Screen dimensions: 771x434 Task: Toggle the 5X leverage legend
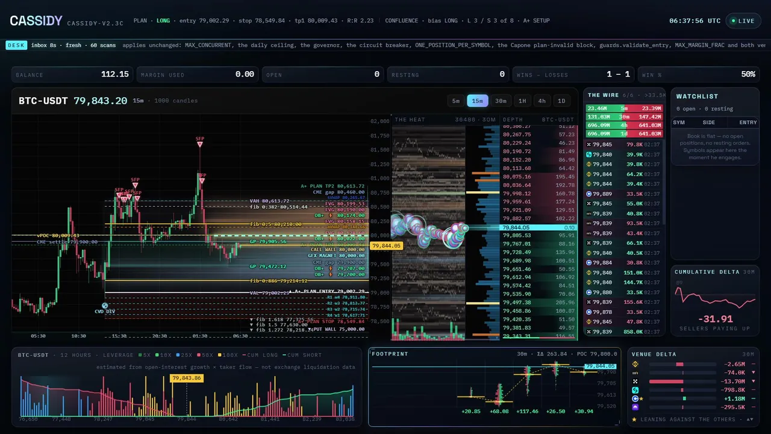click(145, 355)
